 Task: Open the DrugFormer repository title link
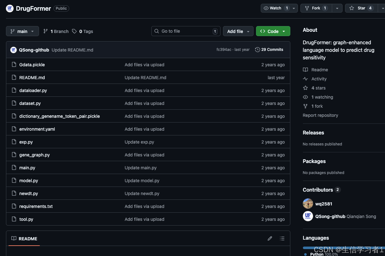(33, 8)
